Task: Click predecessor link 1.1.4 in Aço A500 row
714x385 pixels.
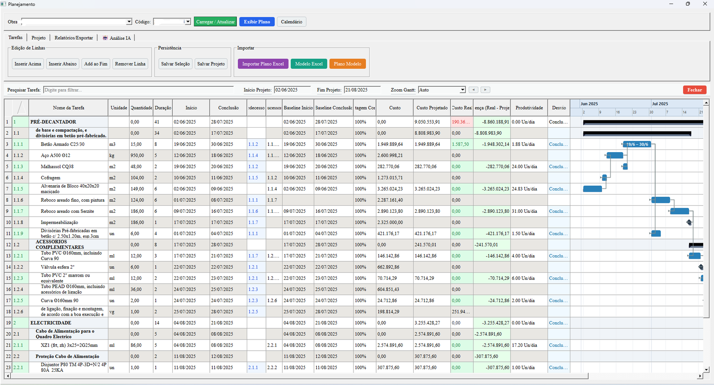Action: click(x=253, y=155)
